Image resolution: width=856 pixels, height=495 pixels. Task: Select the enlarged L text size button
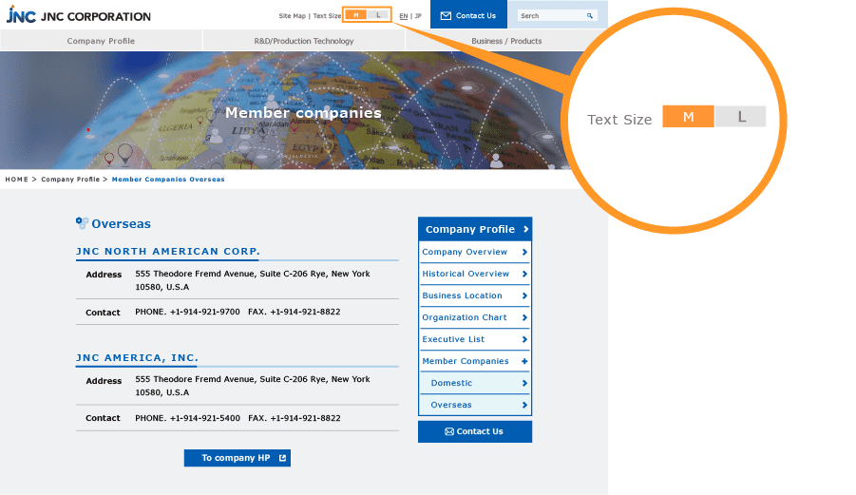pyautogui.click(x=741, y=117)
